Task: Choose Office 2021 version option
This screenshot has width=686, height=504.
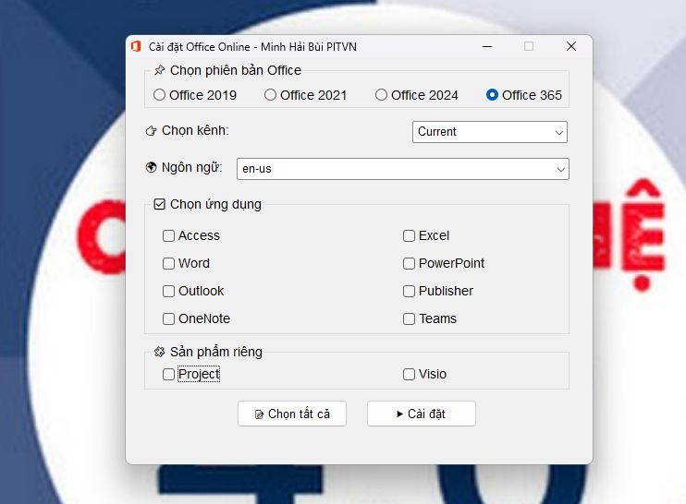Action: (x=271, y=95)
